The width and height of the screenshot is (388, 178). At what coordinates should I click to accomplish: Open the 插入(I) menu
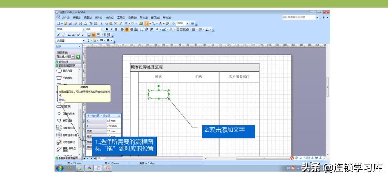[x=99, y=18]
